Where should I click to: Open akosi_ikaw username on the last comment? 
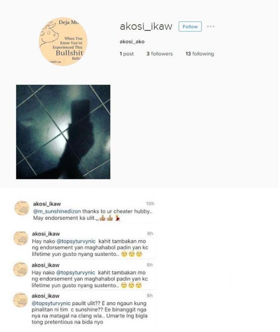46,296
